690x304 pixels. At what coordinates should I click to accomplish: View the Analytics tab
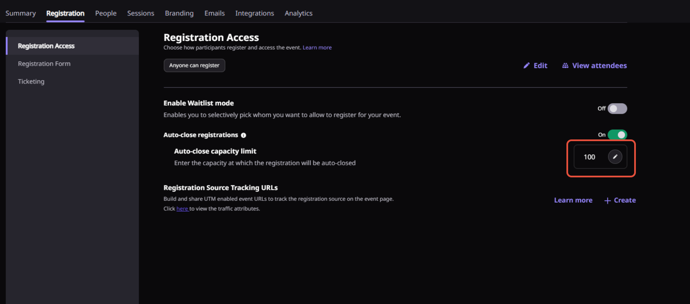click(x=298, y=13)
